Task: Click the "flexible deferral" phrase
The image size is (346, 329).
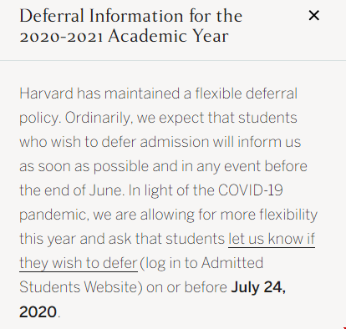Action: coord(247,94)
